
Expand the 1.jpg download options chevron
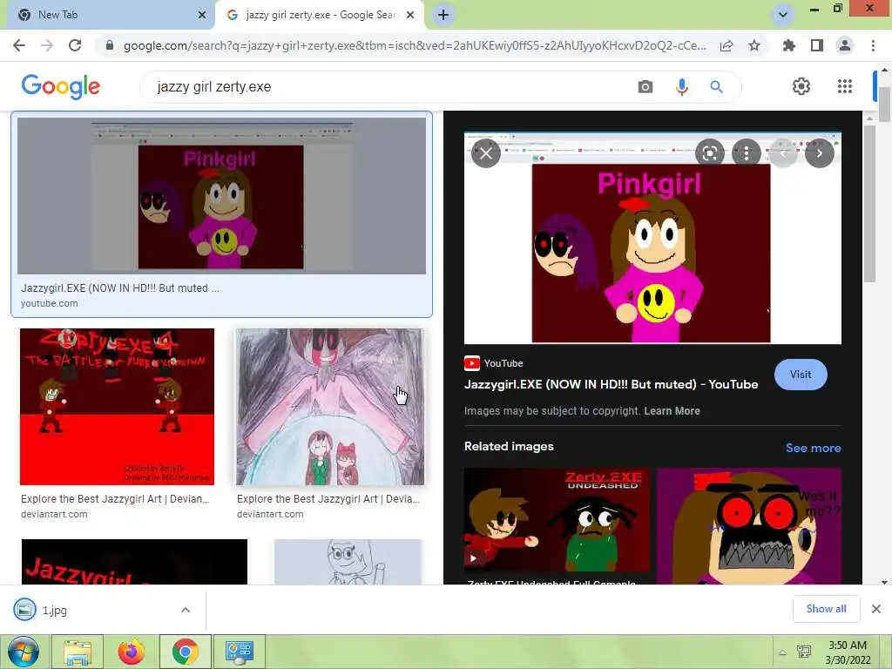coord(186,610)
